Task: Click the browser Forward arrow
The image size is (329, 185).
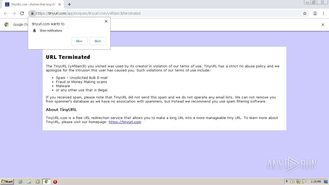Action: tap(14, 13)
